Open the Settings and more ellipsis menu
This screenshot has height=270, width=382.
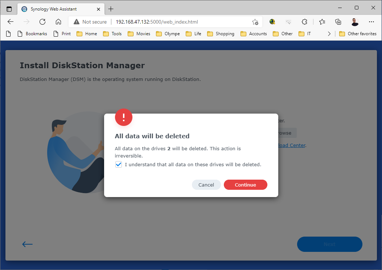click(x=371, y=22)
